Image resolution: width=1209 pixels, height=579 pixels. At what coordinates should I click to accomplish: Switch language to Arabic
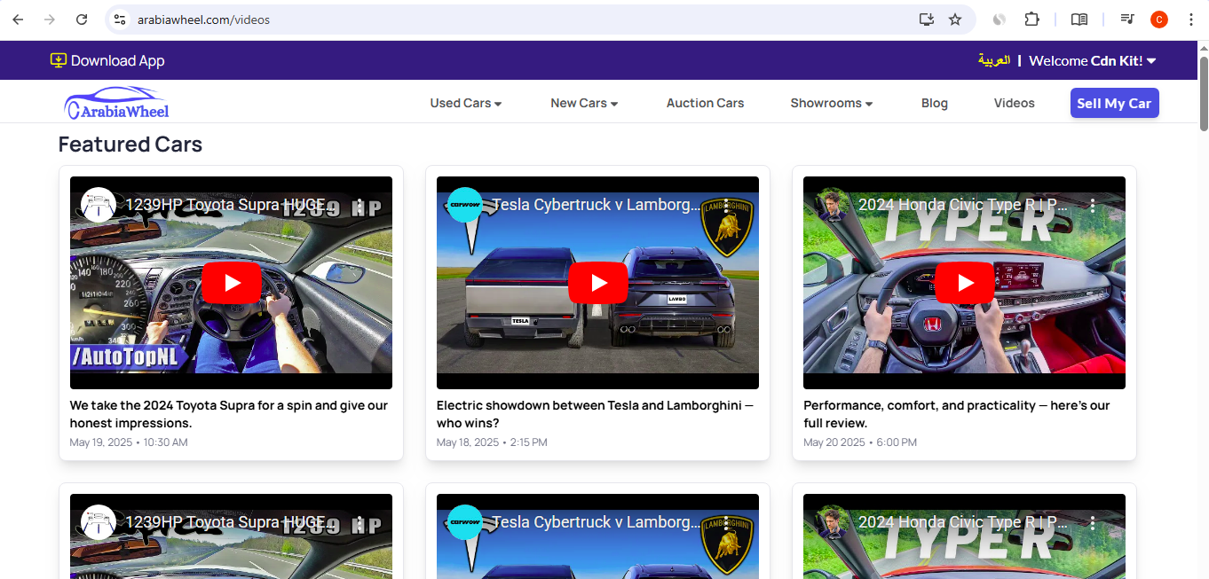coord(993,60)
